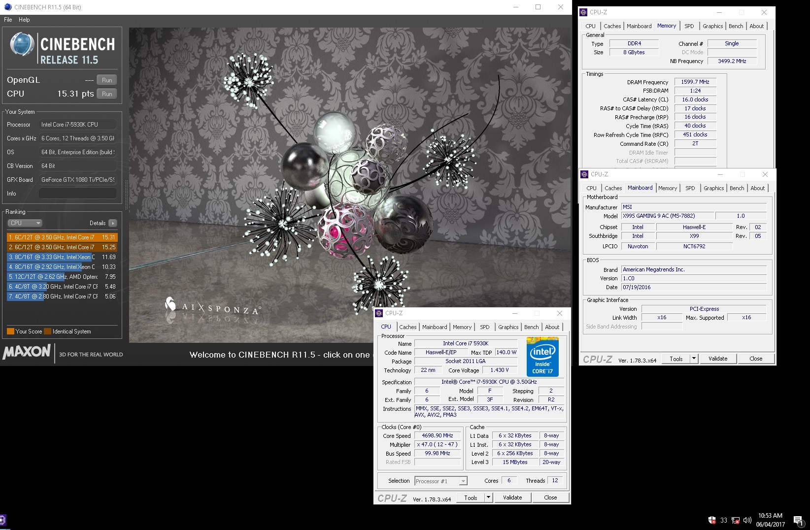This screenshot has width=810, height=530.
Task: Click the MAXON logo
Action: 27,352
